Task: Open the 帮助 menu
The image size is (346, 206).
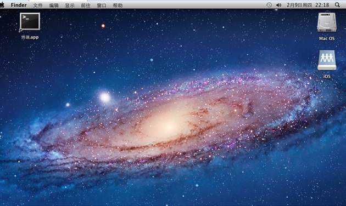Action: pyautogui.click(x=118, y=5)
